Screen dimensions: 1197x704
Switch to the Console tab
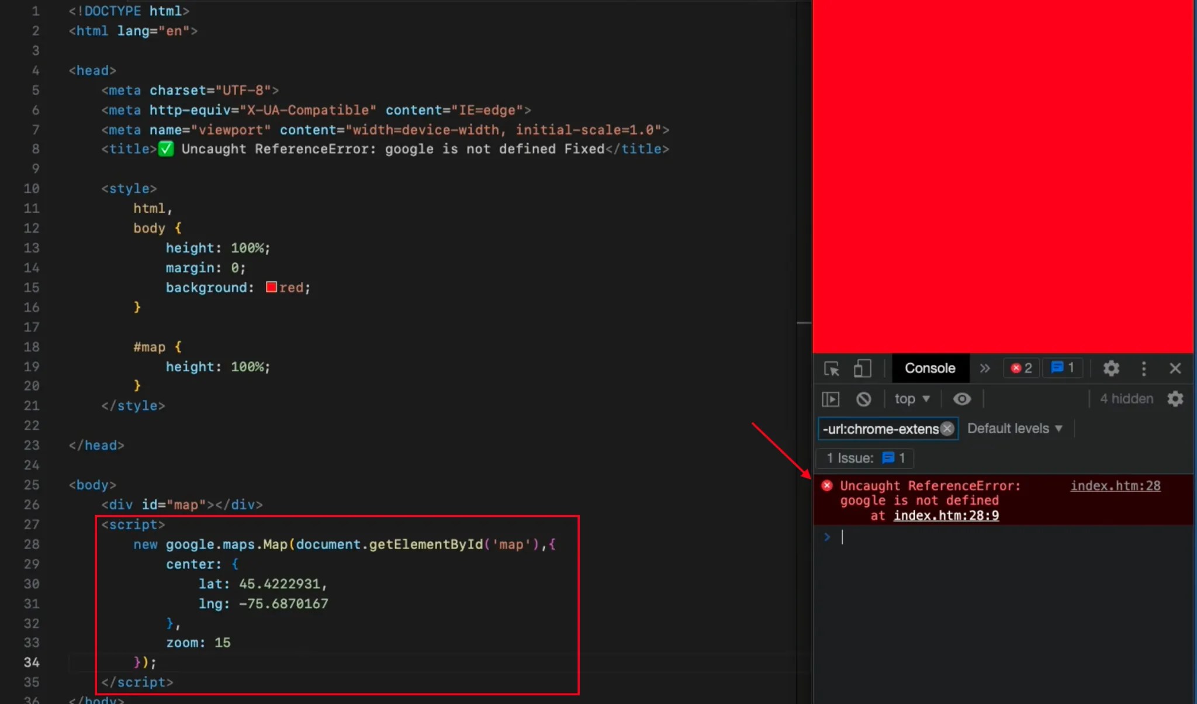point(930,368)
